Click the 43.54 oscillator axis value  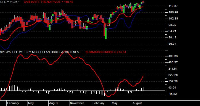click(x=172, y=88)
